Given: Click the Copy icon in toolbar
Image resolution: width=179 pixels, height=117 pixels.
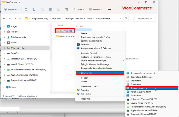Looking at the screenshot, I should coord(34,9).
